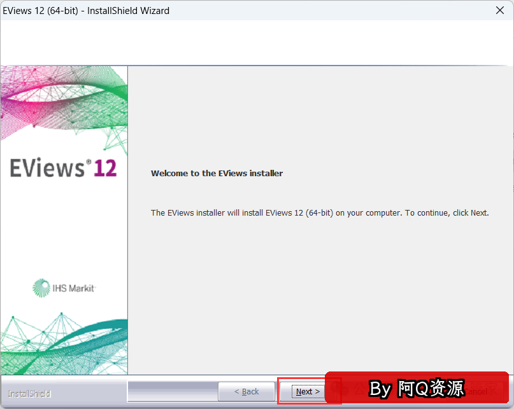Click the registered trademark symbol beside EViews
This screenshot has width=514, height=409.
(89, 162)
